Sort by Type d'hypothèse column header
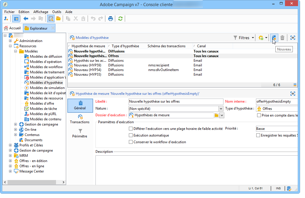 click(126, 46)
